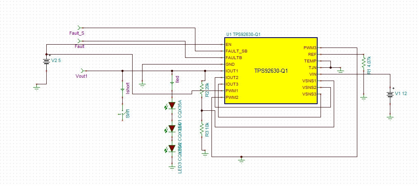Click ground symbol on bottom PWM wire
This screenshot has width=418, height=186.
(x=241, y=160)
